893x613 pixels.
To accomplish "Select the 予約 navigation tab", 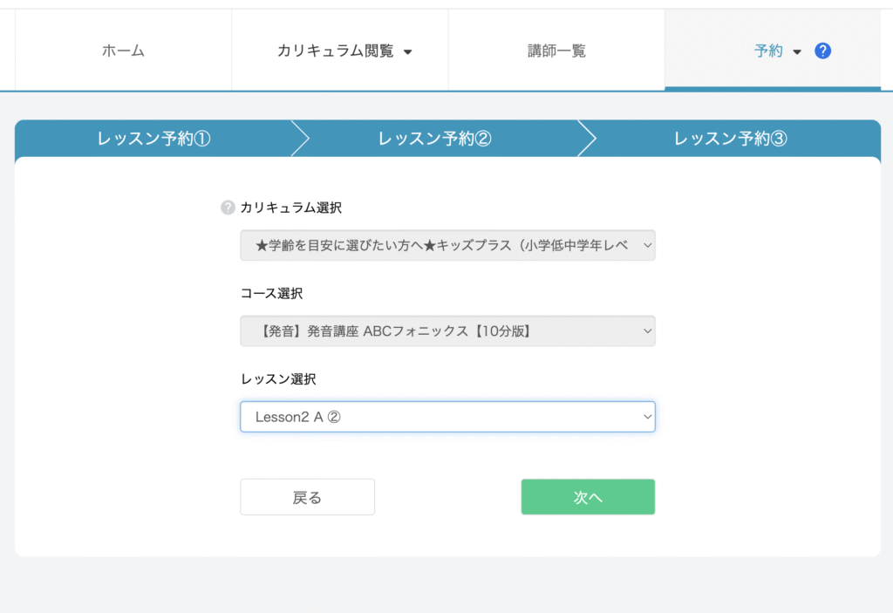I will pyautogui.click(x=768, y=51).
